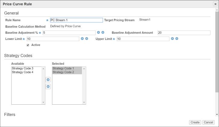Image resolution: width=219 pixels, height=127 pixels.
Task: Move strategy code to Selected list
Action: 48,80
